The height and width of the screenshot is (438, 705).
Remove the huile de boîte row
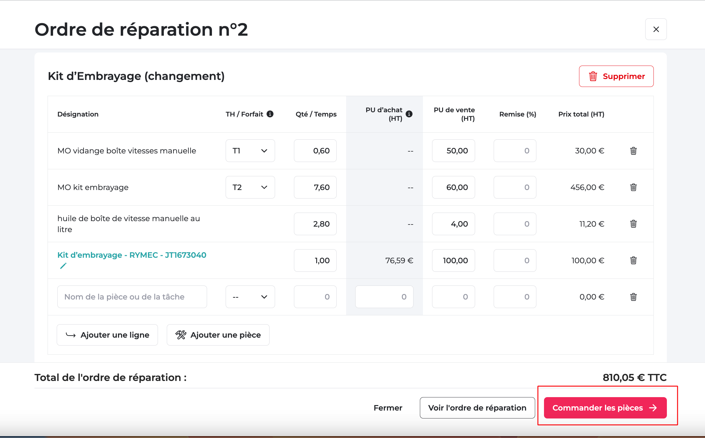pos(633,224)
